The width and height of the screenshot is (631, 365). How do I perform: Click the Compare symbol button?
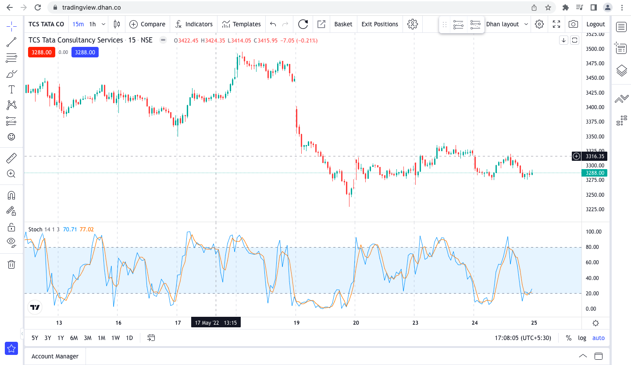[147, 24]
